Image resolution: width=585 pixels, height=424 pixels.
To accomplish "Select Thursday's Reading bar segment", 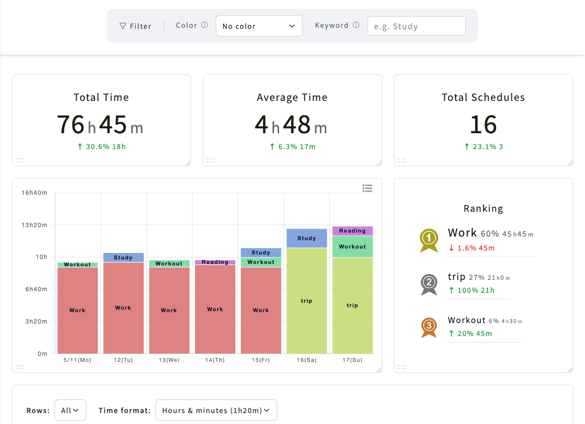I will click(x=215, y=262).
